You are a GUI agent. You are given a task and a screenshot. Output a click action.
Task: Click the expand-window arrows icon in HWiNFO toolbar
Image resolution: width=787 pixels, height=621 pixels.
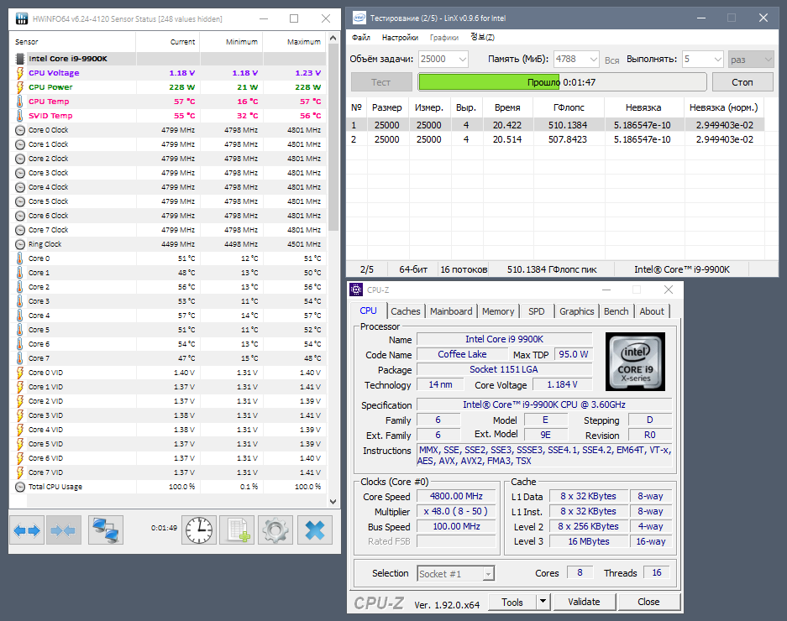pyautogui.click(x=27, y=530)
